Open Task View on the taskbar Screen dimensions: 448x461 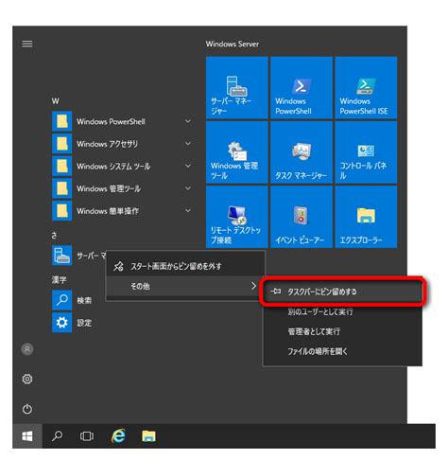(x=87, y=436)
